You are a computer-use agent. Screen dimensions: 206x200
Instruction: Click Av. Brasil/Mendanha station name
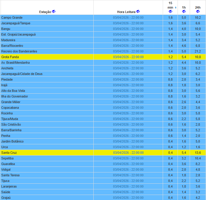click(15, 63)
